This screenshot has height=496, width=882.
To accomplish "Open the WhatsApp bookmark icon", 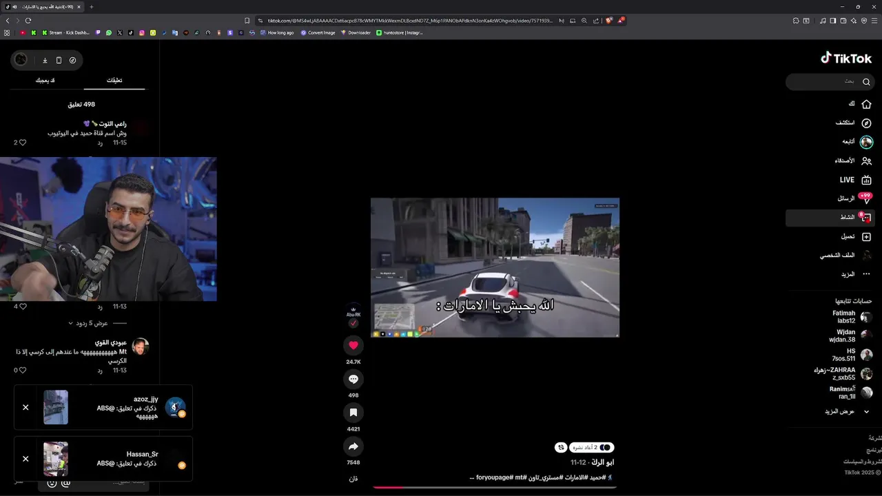I will (x=109, y=32).
